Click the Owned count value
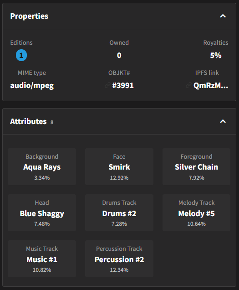The image size is (239, 290). pyautogui.click(x=119, y=55)
